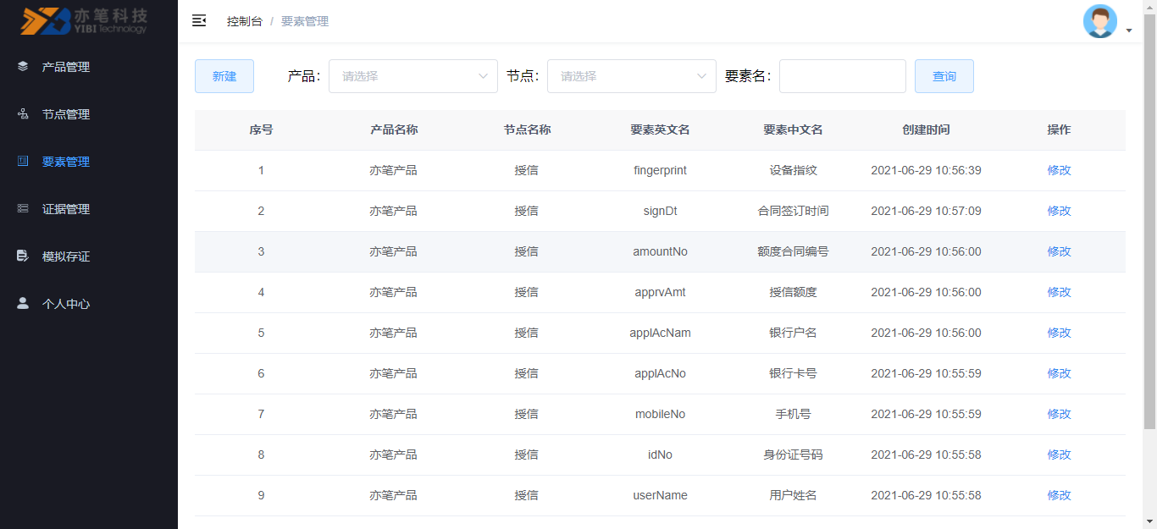Click the node management sidebar icon

coord(23,113)
